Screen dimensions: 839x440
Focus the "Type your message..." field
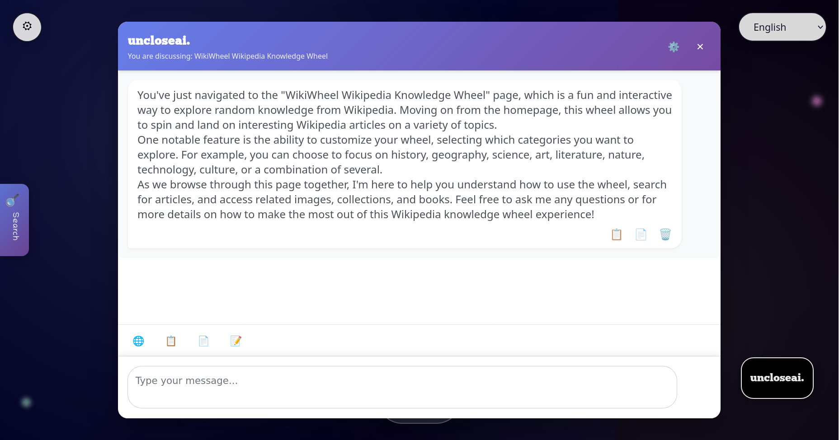(x=402, y=387)
